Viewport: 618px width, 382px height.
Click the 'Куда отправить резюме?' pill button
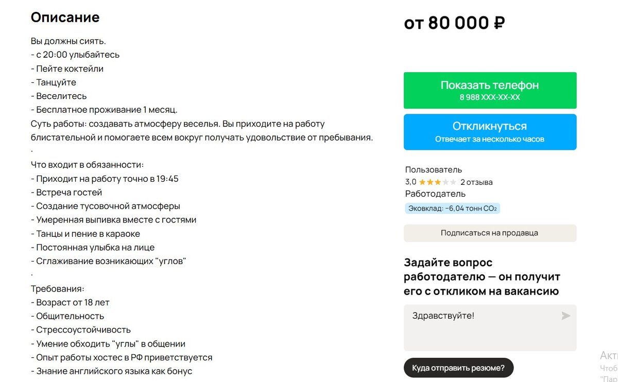(458, 368)
